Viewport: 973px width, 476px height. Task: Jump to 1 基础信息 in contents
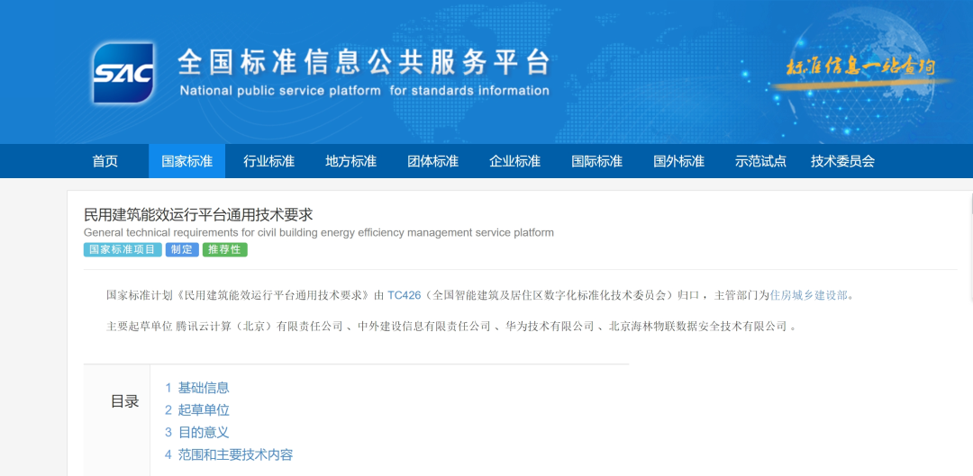197,388
